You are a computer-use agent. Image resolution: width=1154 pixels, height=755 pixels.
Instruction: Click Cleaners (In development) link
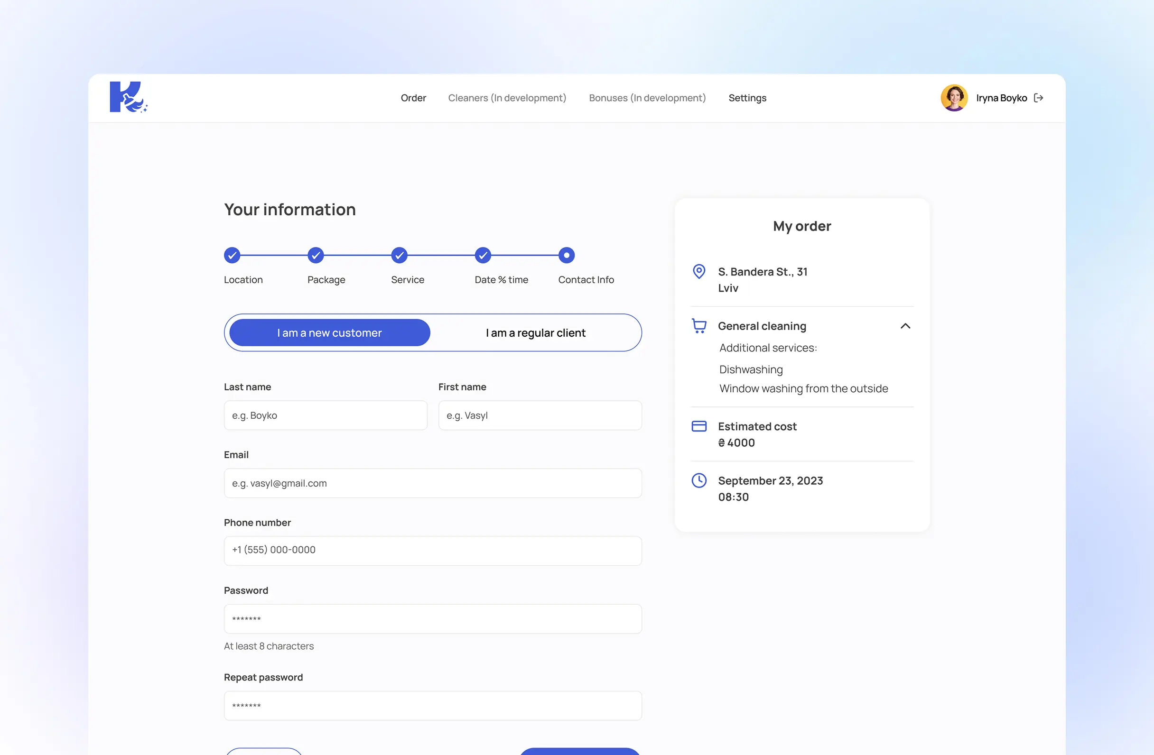tap(507, 98)
